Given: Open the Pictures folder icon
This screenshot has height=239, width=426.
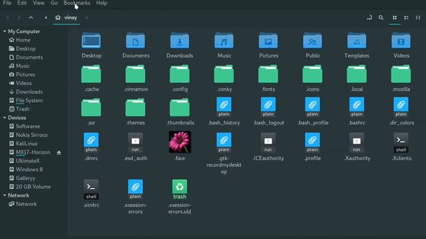Looking at the screenshot, I should (268, 40).
